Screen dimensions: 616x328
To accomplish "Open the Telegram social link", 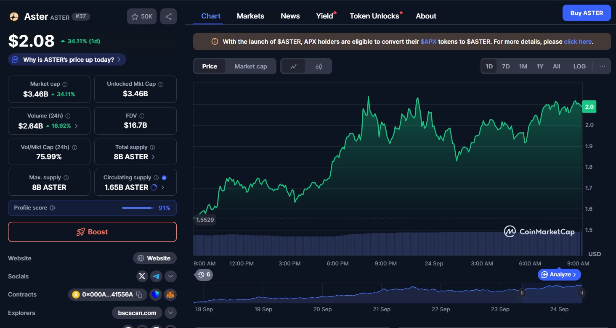I will pyautogui.click(x=157, y=276).
